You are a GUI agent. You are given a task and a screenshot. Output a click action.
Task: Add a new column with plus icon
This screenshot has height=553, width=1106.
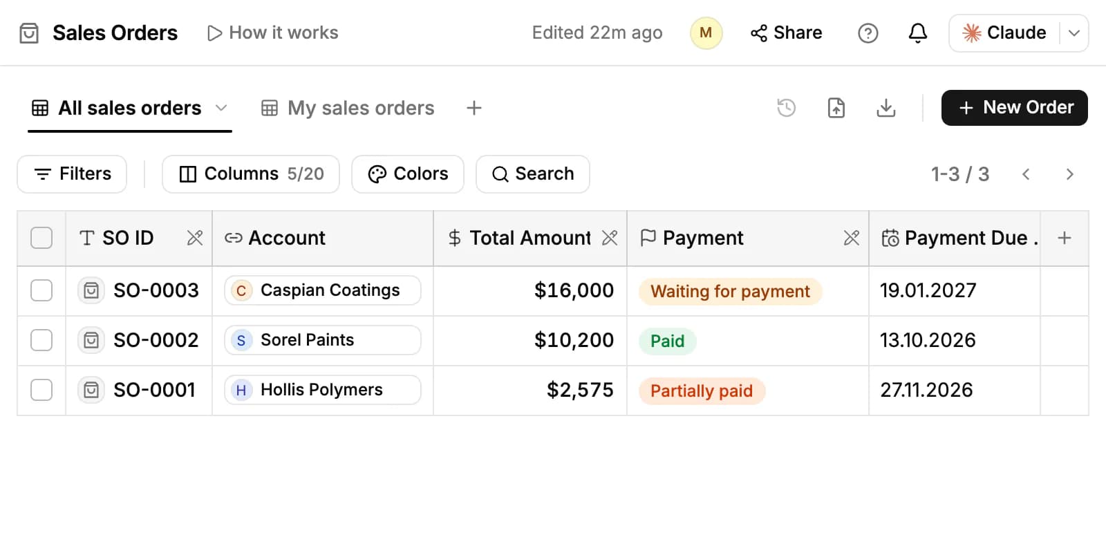point(1065,238)
